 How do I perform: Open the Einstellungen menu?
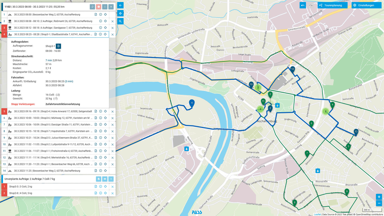366,5
